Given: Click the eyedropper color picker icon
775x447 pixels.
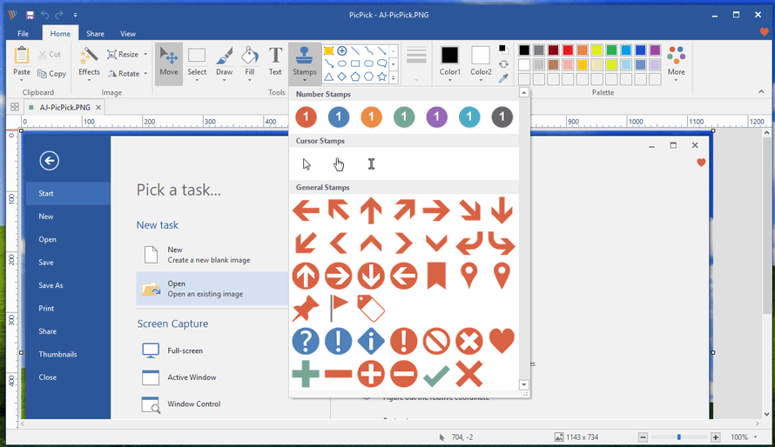Looking at the screenshot, I should (503, 79).
